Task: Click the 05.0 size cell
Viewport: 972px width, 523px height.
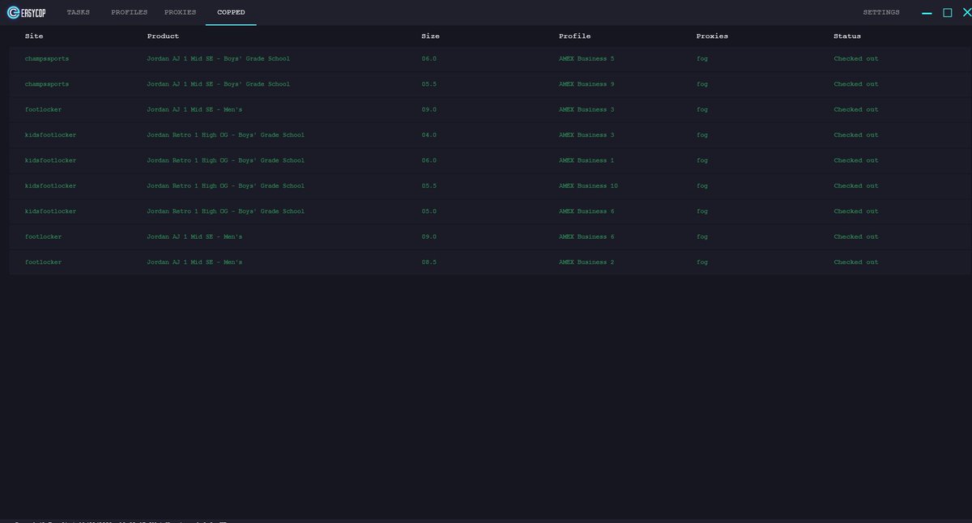Action: 429,211
